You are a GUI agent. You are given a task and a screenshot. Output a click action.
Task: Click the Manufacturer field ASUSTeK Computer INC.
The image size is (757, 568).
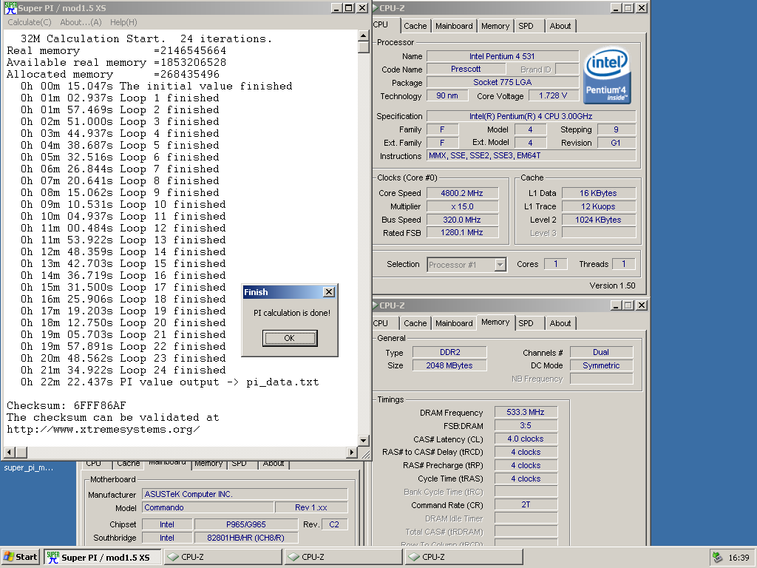tap(245, 494)
